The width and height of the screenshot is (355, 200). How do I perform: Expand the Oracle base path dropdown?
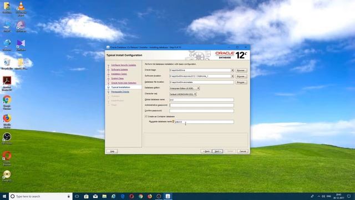pos(232,71)
